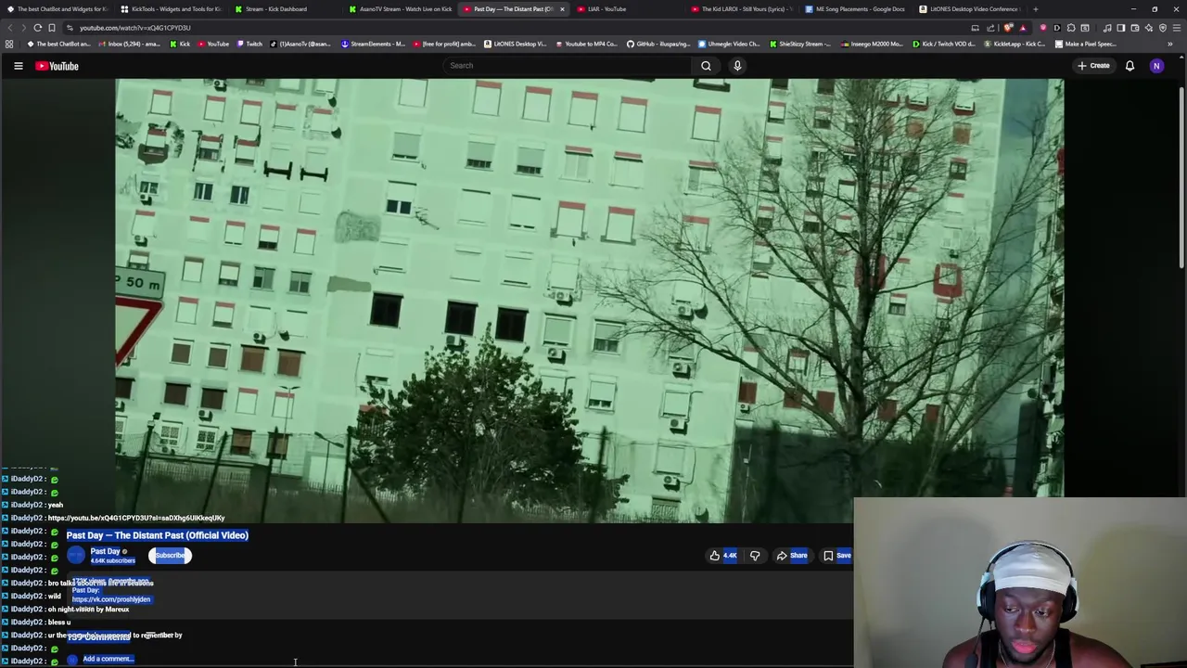1187x668 pixels.
Task: Open Kick bookmark
Action: tap(180, 44)
